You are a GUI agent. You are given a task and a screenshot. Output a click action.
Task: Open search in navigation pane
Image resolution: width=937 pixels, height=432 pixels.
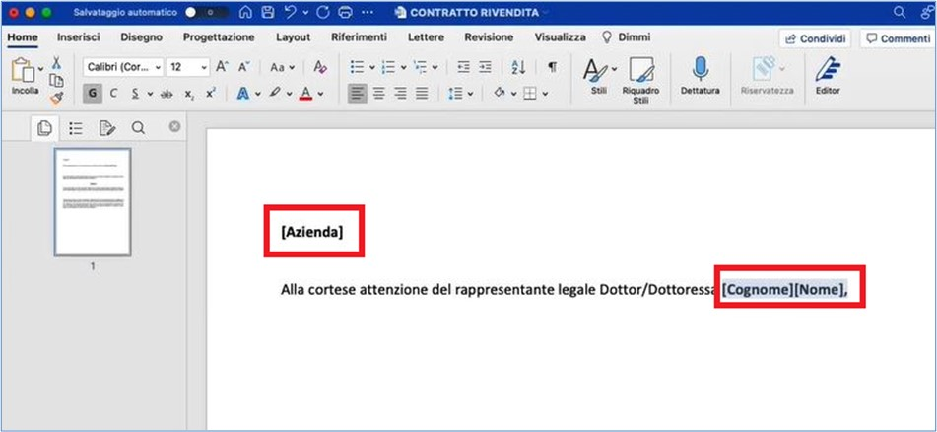coord(138,127)
